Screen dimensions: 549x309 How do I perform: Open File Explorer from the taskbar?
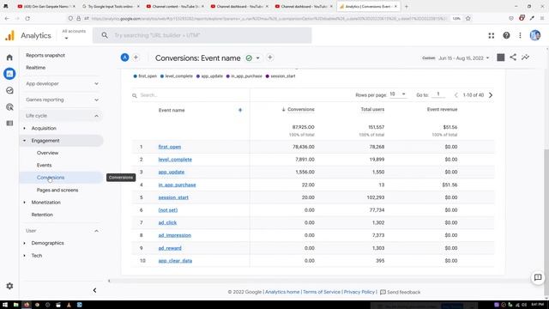(x=15, y=305)
